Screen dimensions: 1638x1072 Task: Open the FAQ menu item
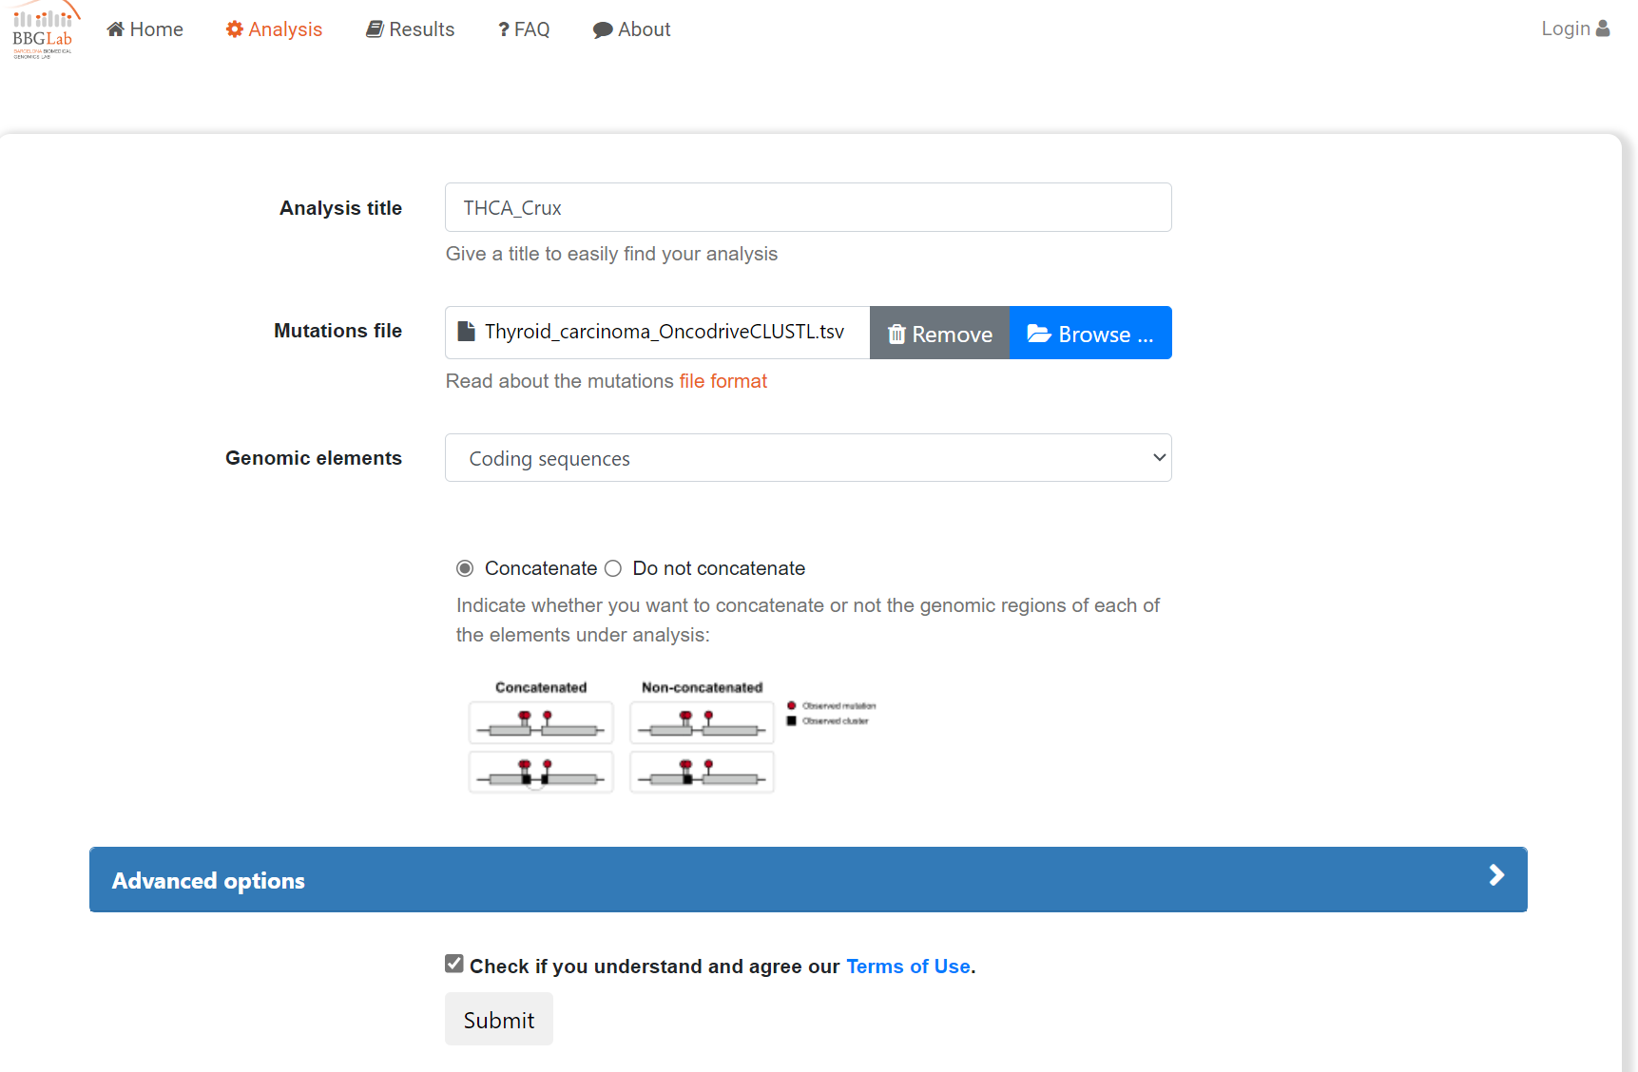524,29
